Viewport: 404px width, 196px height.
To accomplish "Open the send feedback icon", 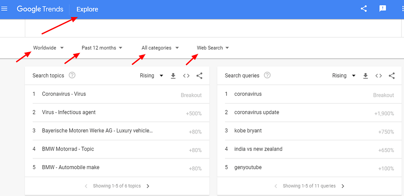I will coord(383,9).
